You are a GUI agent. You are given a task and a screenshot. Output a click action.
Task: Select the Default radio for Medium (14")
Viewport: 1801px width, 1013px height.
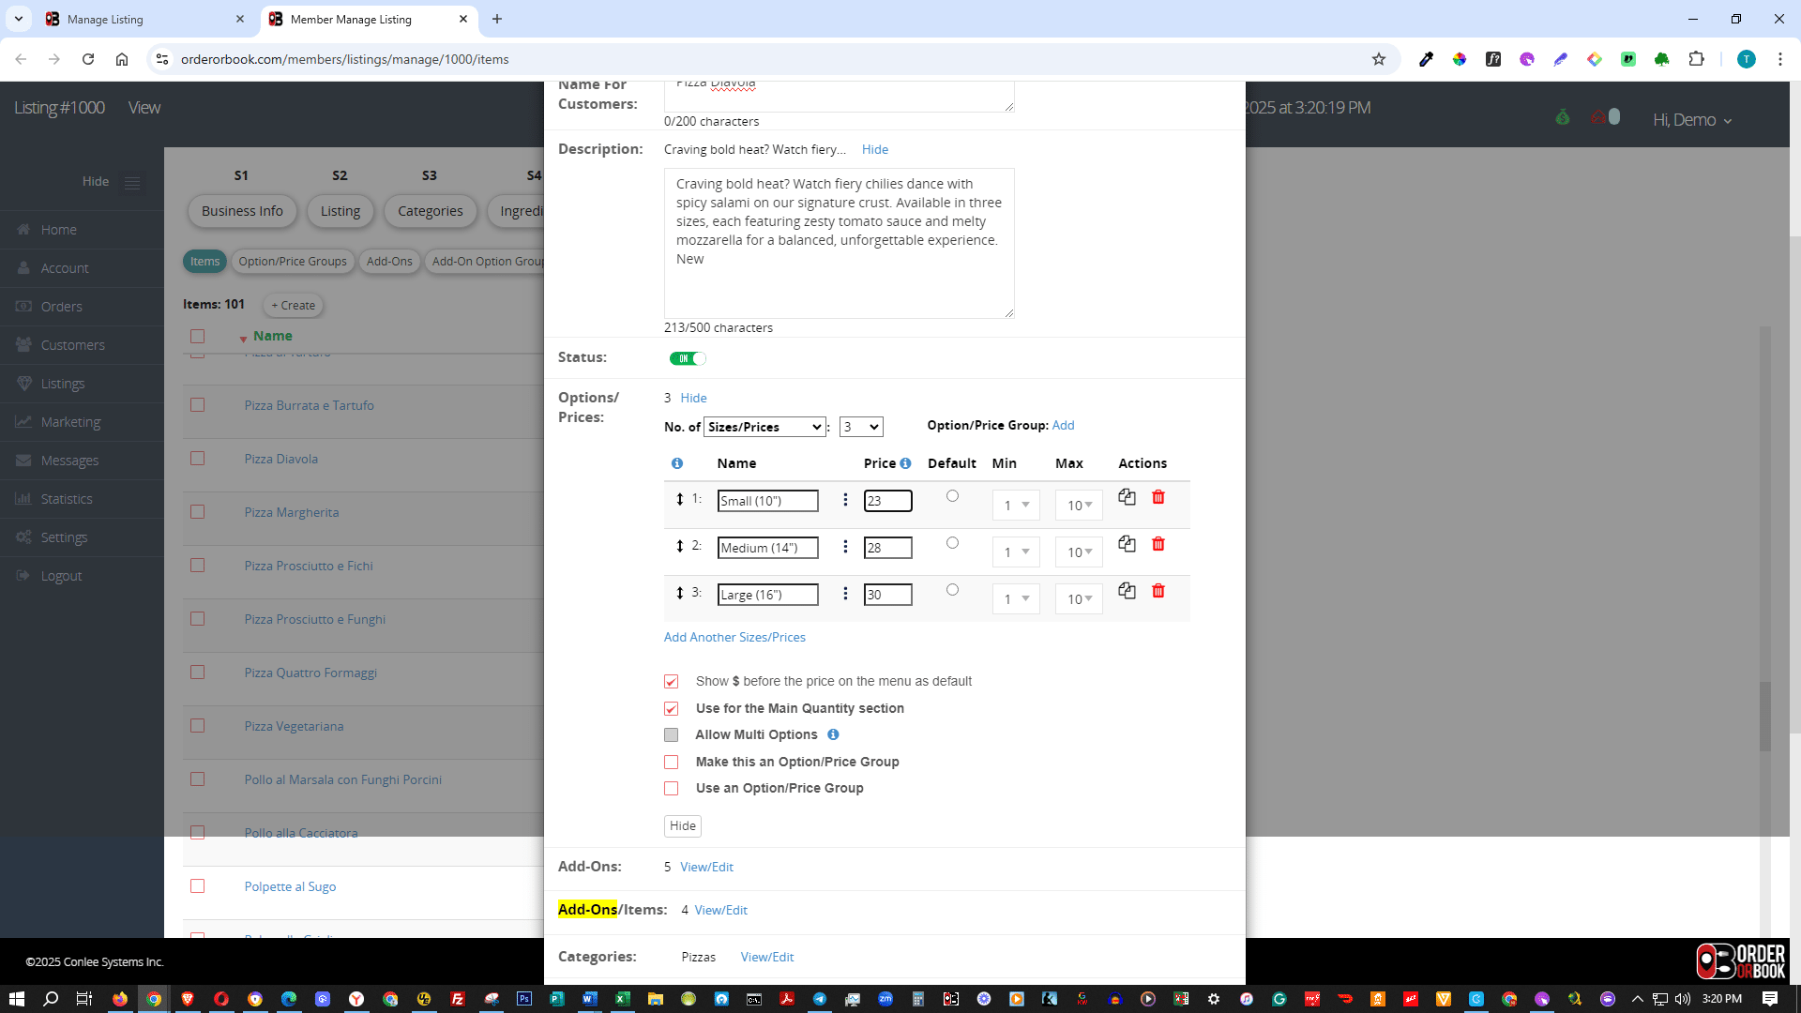(x=952, y=542)
